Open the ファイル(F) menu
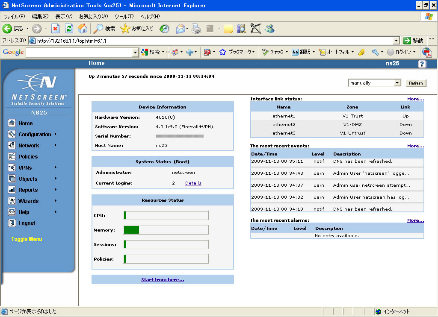This screenshot has height=317, width=438. tap(14, 17)
